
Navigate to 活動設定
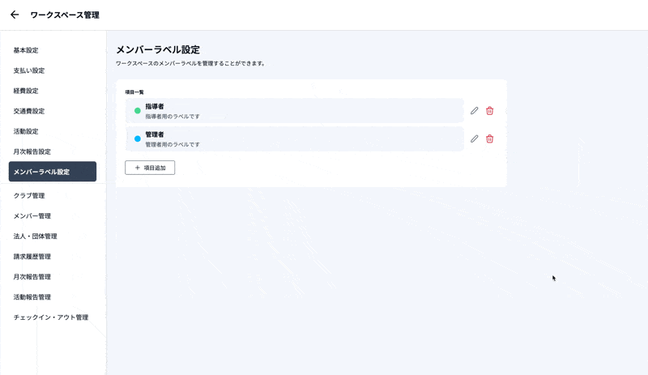point(26,131)
